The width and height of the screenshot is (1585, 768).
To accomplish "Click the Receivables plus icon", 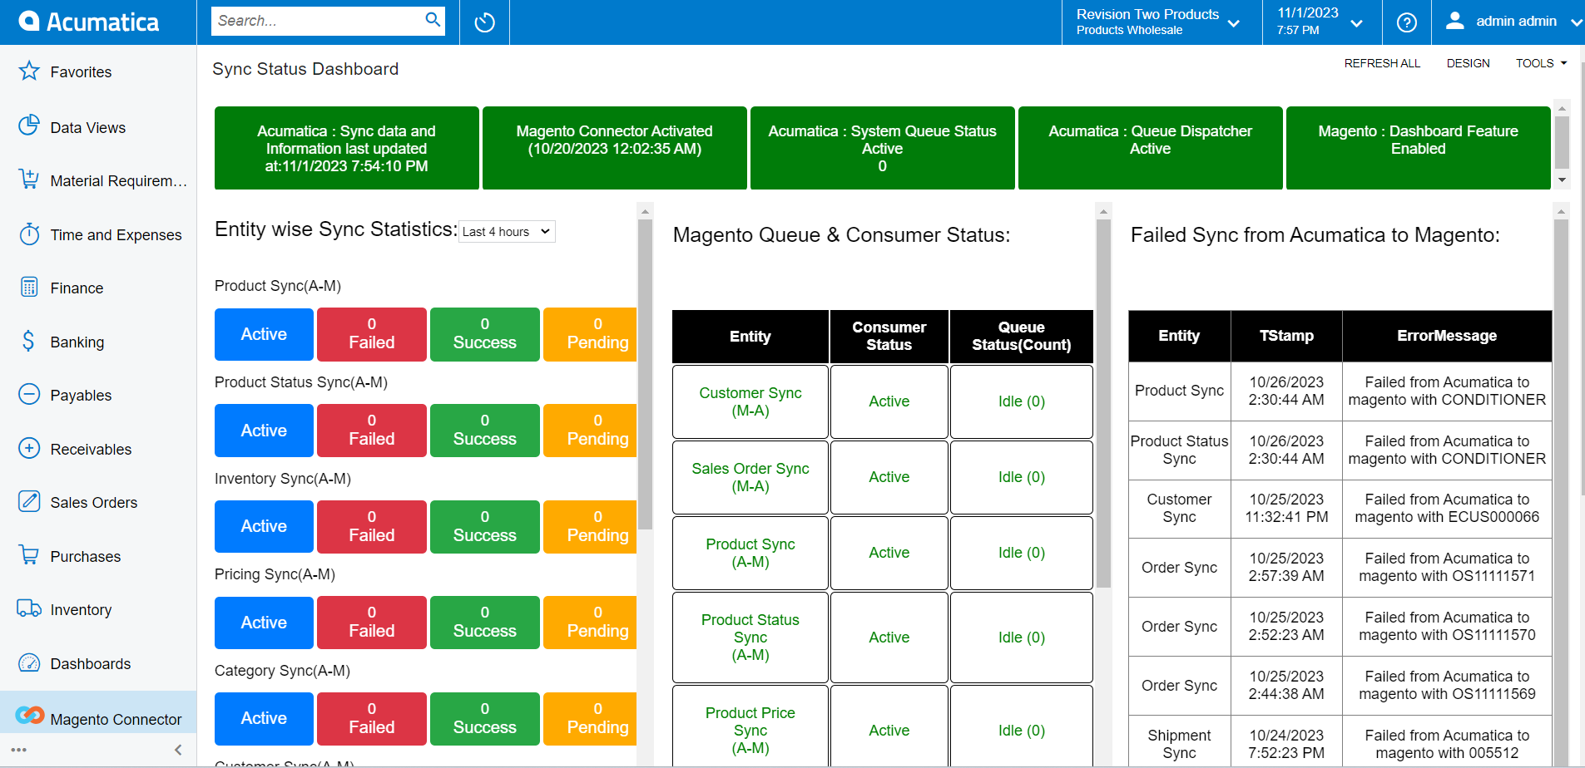I will coord(29,449).
